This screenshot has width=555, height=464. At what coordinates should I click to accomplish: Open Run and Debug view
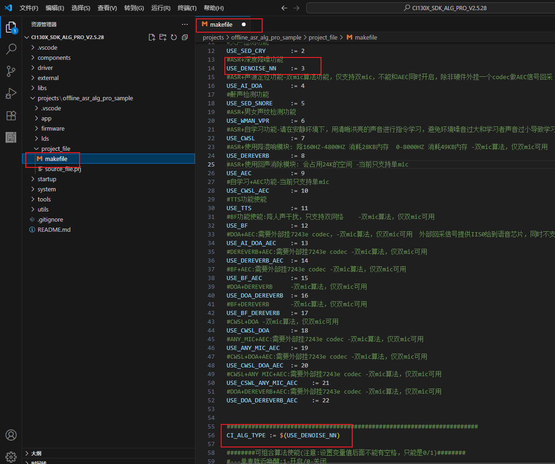tap(11, 93)
